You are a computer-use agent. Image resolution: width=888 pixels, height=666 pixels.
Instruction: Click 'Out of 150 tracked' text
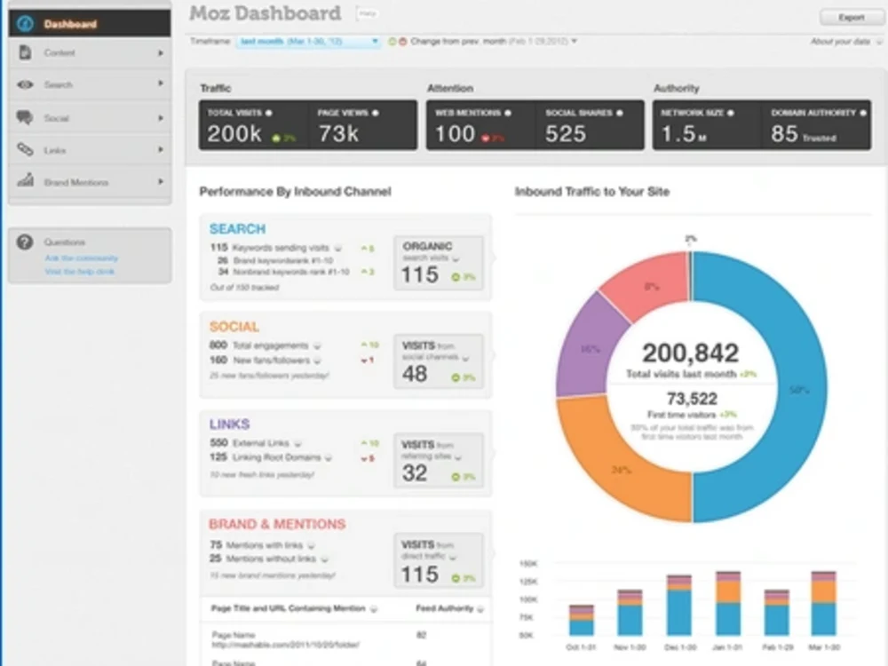[245, 288]
